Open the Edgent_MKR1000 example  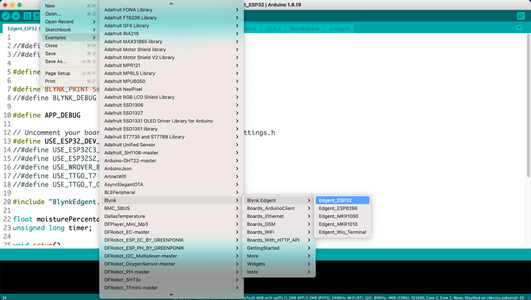pyautogui.click(x=343, y=216)
